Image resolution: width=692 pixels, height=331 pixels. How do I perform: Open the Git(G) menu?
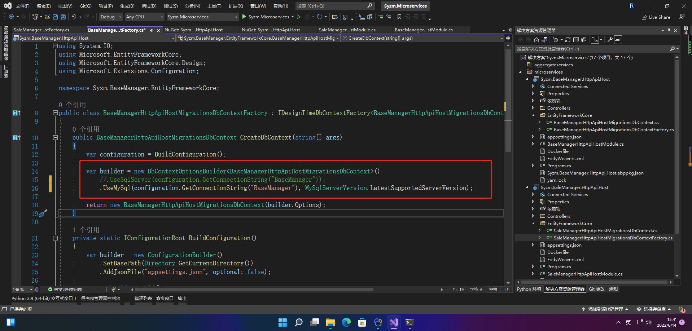coord(86,6)
